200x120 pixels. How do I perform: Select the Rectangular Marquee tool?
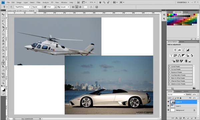pos(3,18)
